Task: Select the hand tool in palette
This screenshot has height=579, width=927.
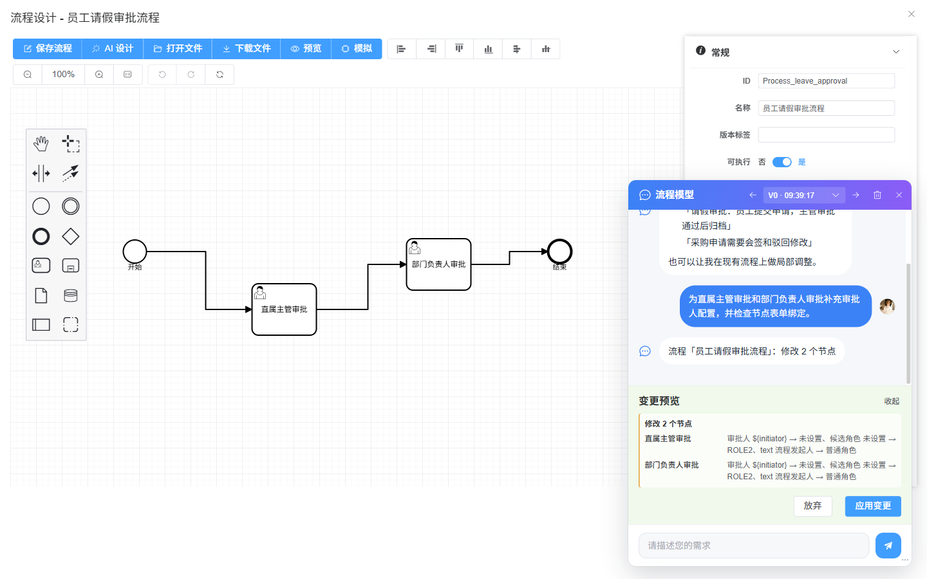Action: point(41,143)
